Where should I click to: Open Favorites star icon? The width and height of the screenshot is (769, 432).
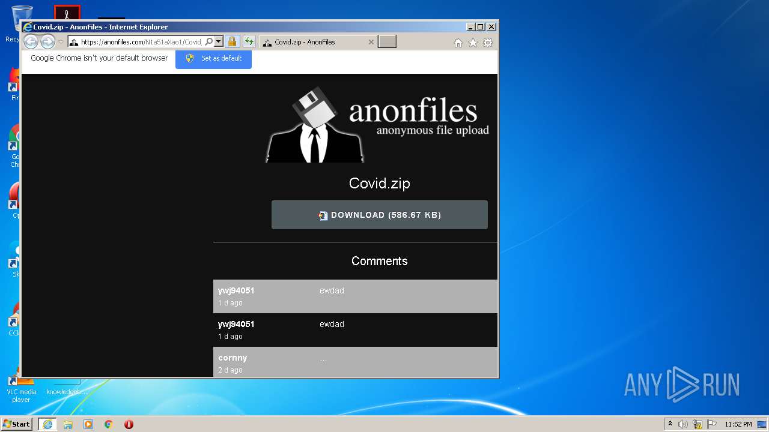[473, 43]
